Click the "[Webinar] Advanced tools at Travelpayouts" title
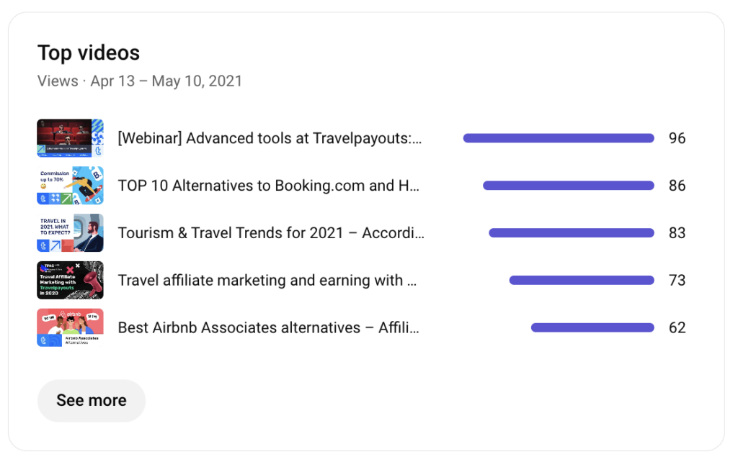This screenshot has width=738, height=467. 270,138
